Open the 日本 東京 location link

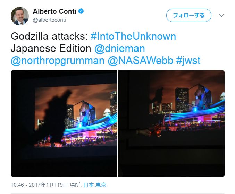(95, 185)
